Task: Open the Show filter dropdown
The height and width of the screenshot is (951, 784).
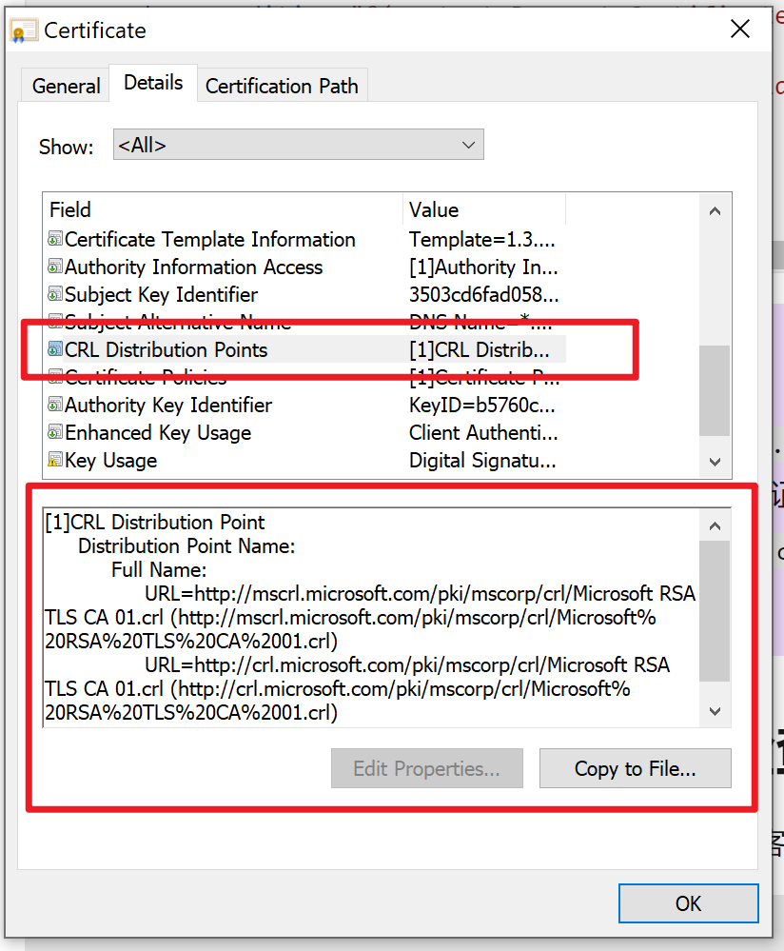Action: 298,145
